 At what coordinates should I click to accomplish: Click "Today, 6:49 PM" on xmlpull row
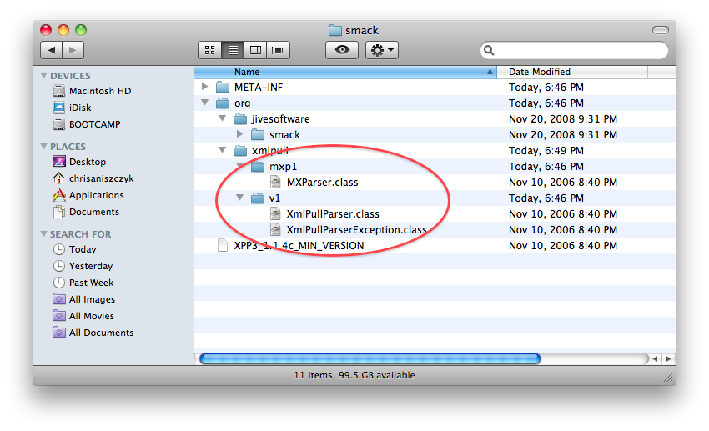point(546,150)
